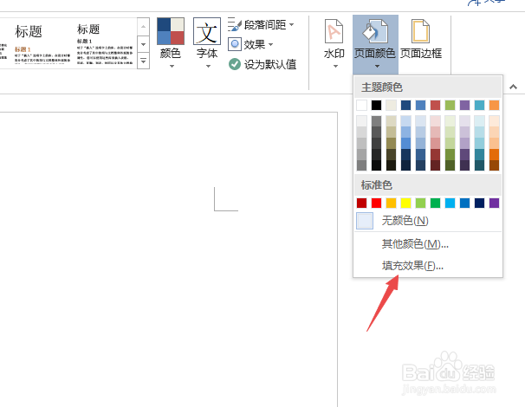
Task: Expand the Fonts (字体) dropdown arrow
Action: click(x=208, y=67)
